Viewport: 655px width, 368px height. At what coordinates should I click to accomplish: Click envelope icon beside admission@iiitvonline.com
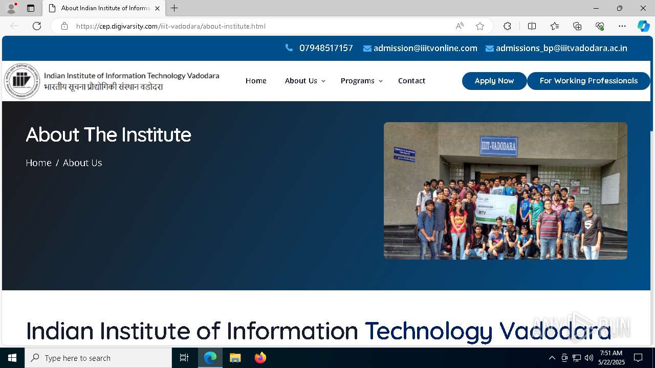367,49
